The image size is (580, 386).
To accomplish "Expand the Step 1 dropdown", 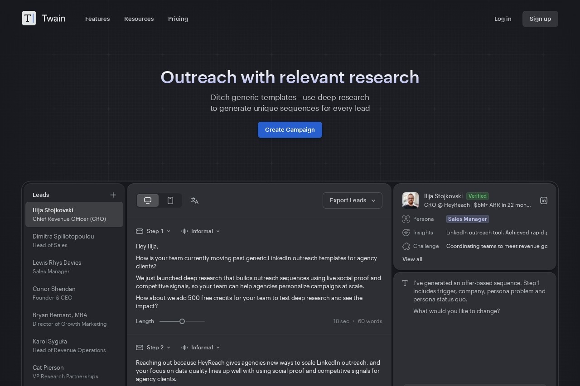I will [158, 231].
